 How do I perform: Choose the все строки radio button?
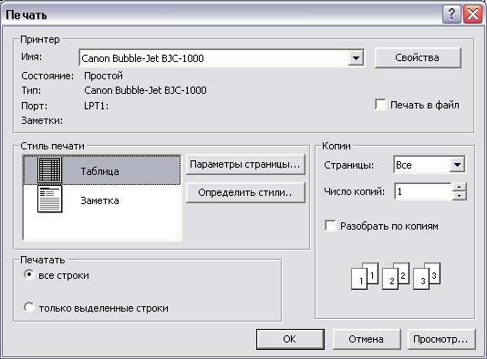tap(29, 274)
